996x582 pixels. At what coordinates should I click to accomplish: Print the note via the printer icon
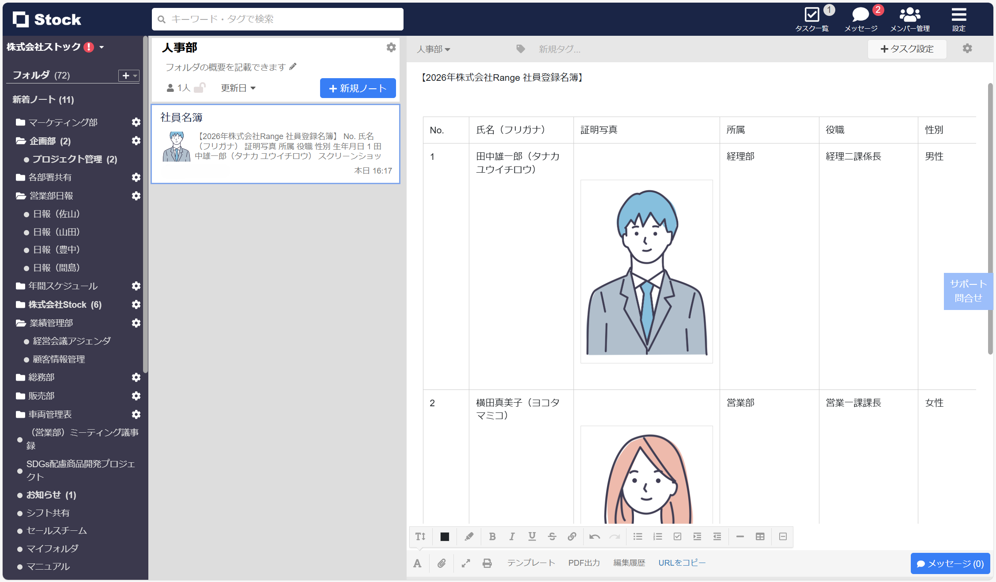click(487, 563)
